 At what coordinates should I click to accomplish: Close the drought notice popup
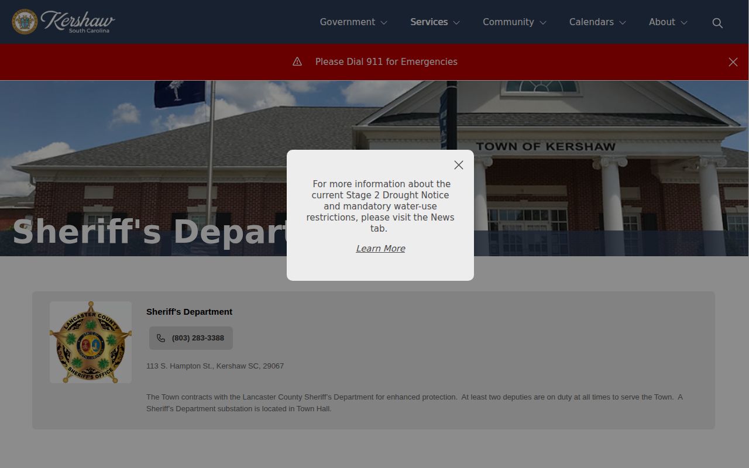[459, 165]
